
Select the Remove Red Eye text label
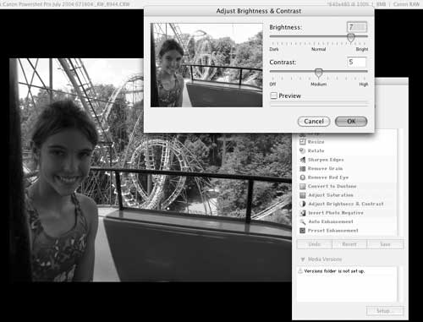tap(328, 177)
